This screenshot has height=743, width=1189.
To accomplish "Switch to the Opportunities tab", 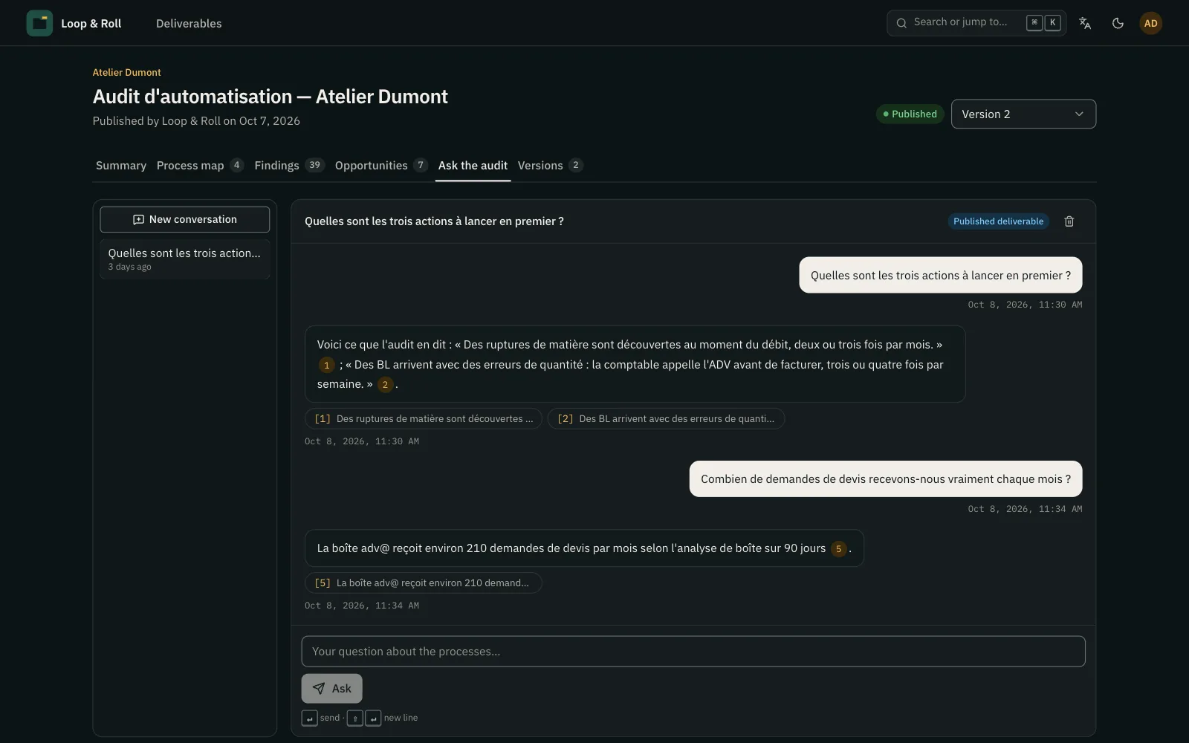I will (x=381, y=165).
